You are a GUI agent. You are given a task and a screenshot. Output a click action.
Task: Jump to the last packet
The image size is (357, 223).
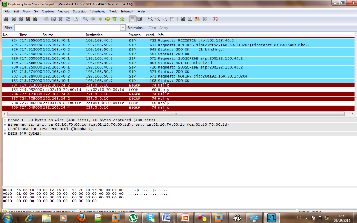coord(122,19)
